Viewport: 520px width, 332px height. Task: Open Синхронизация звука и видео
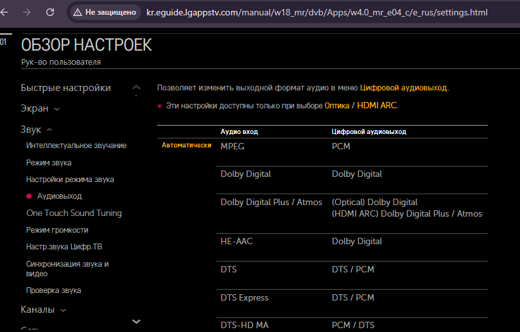point(67,268)
